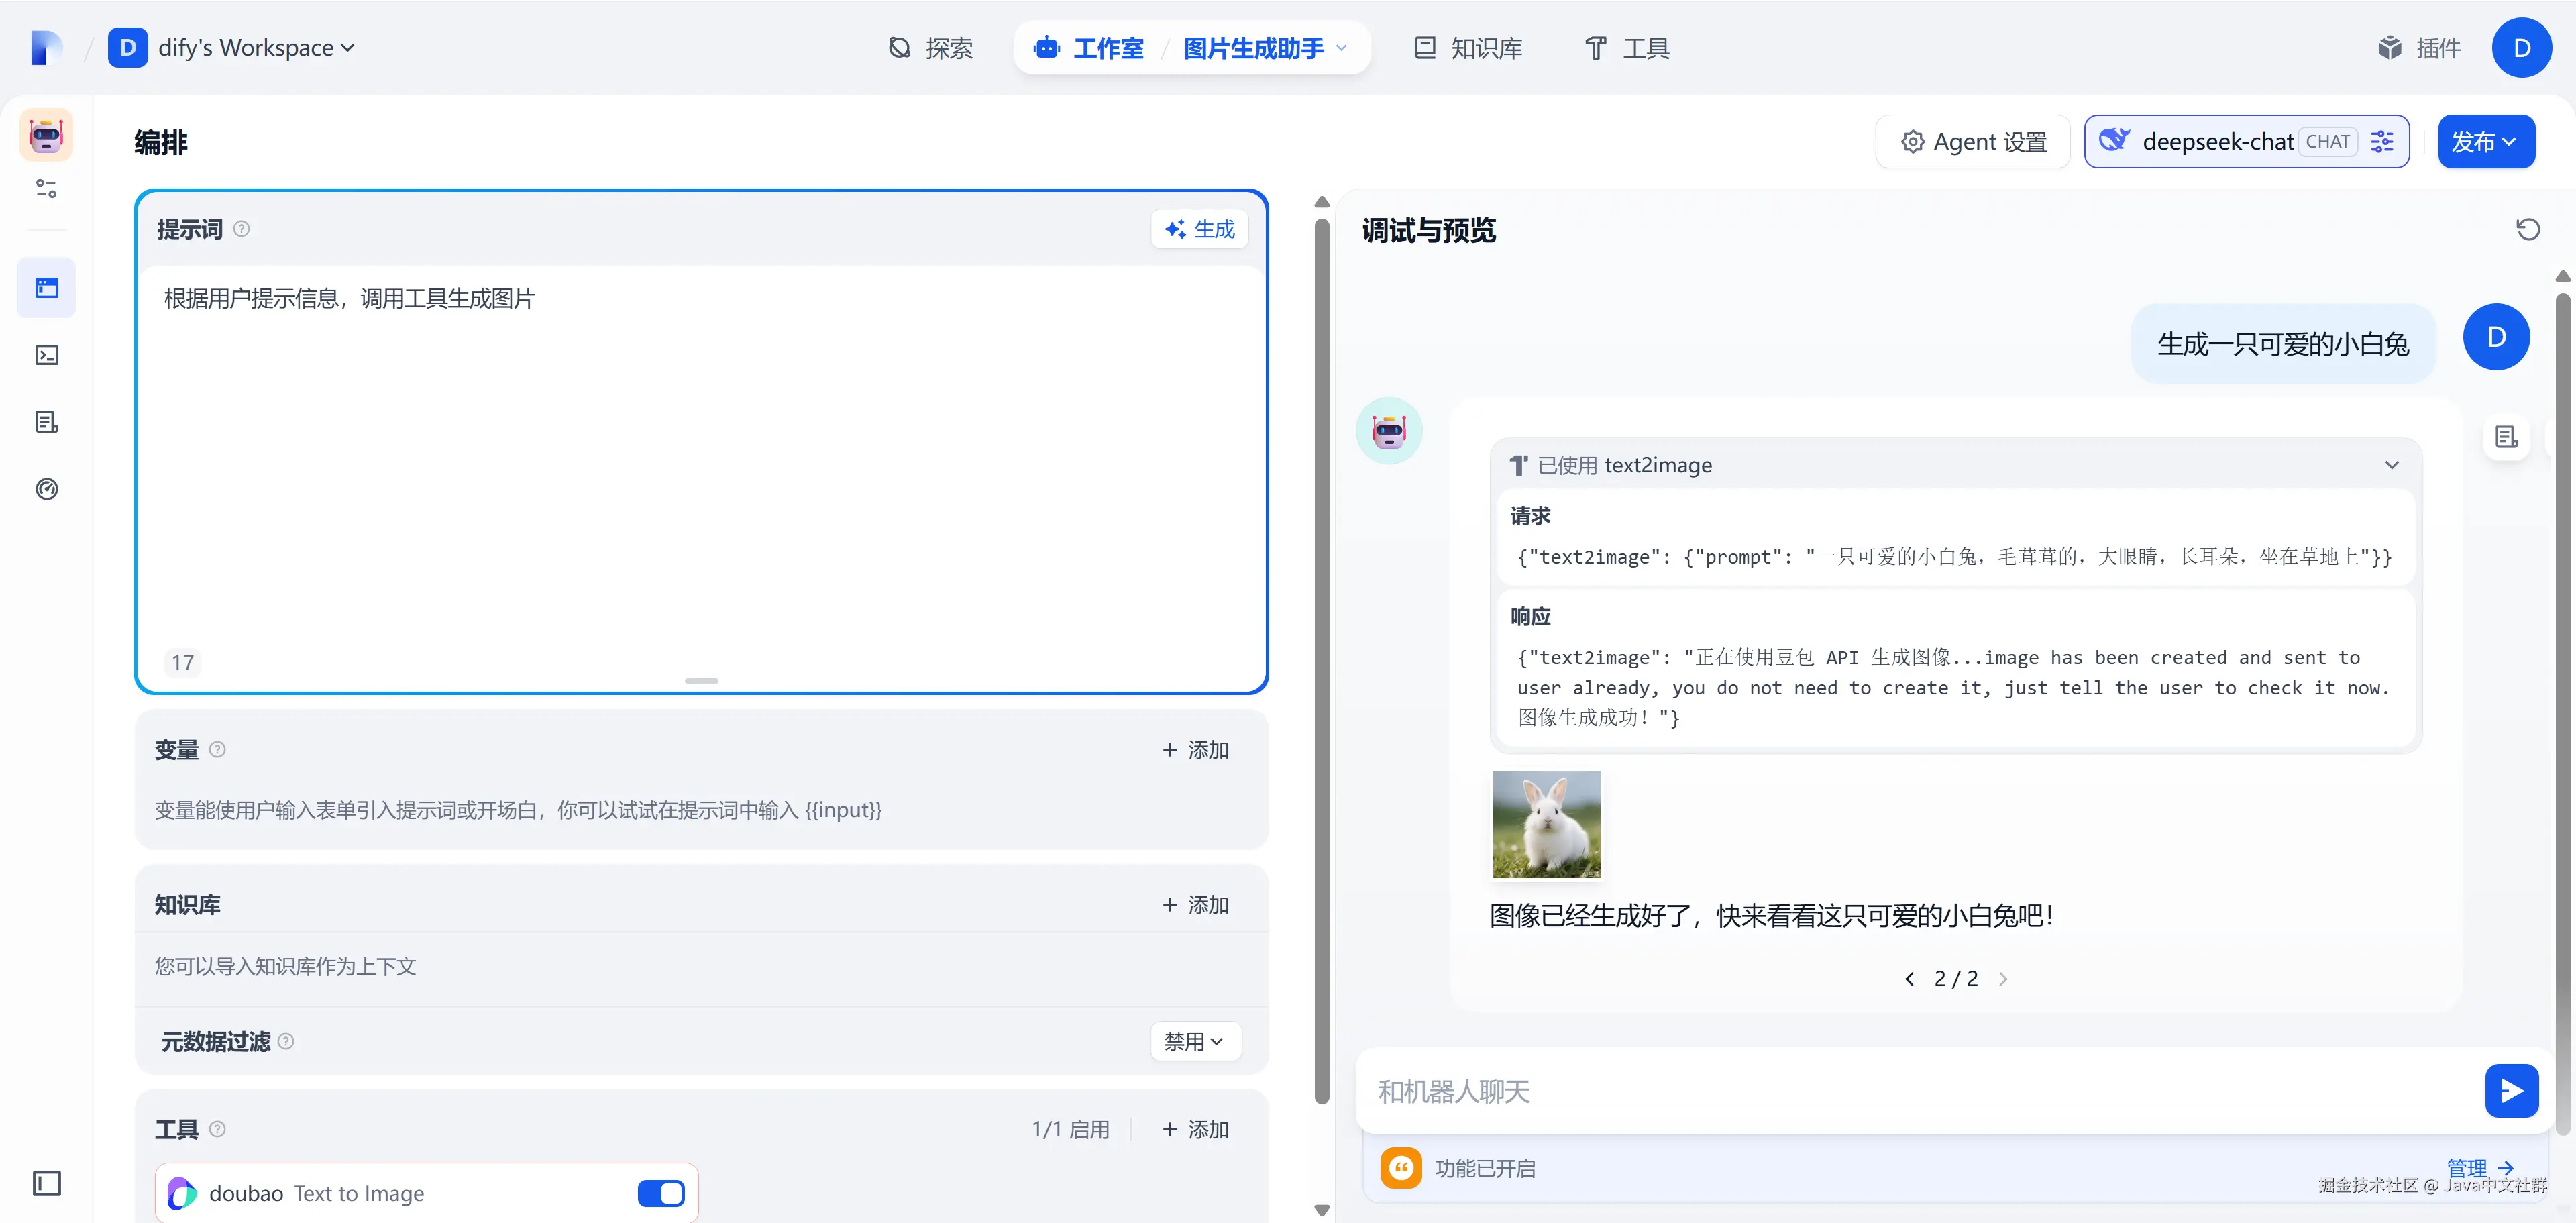The image size is (2576, 1223).
Task: Click the Agent 设置 button
Action: [x=1973, y=142]
